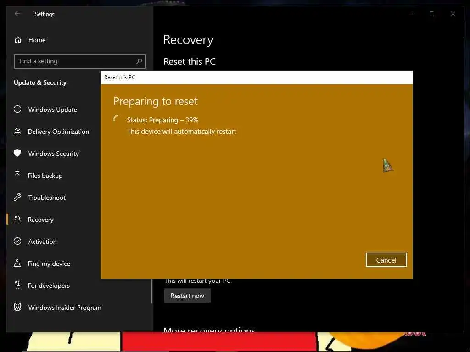The height and width of the screenshot is (352, 470).
Task: Maximize the Settings window
Action: pos(431,14)
